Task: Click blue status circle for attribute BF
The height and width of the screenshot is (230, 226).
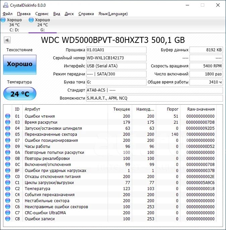Action: (8, 170)
